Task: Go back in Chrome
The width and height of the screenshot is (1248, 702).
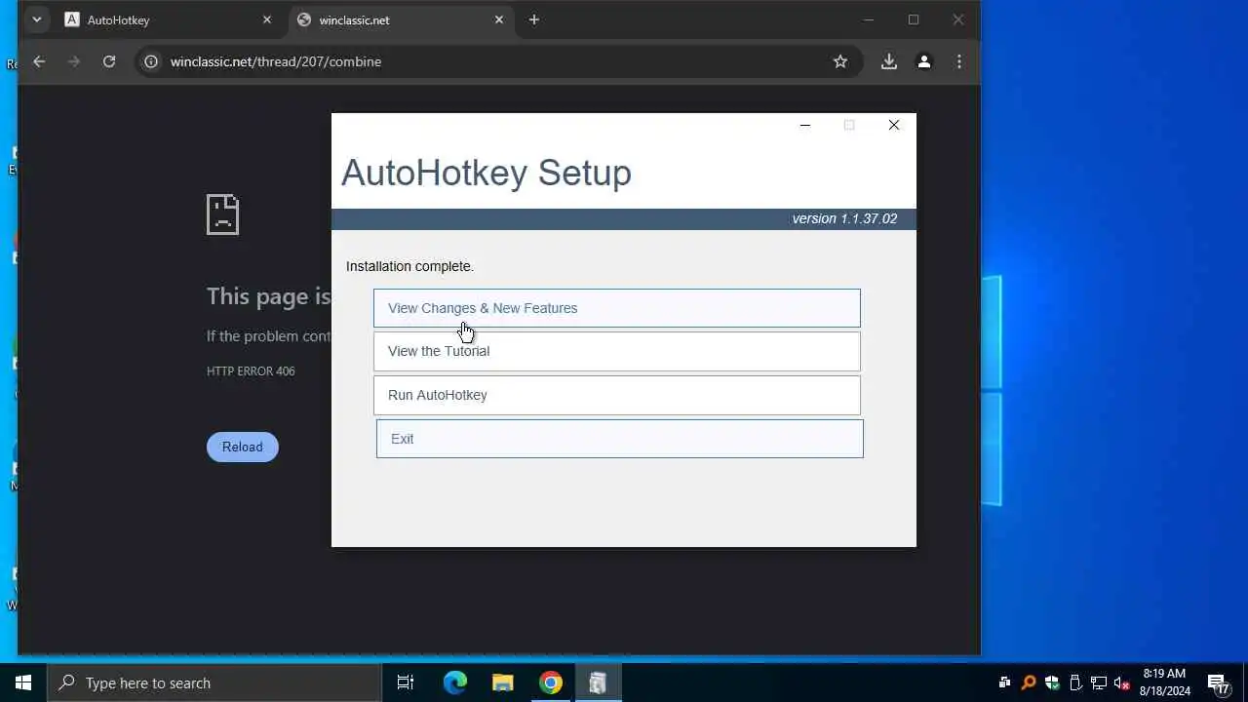Action: 39,61
